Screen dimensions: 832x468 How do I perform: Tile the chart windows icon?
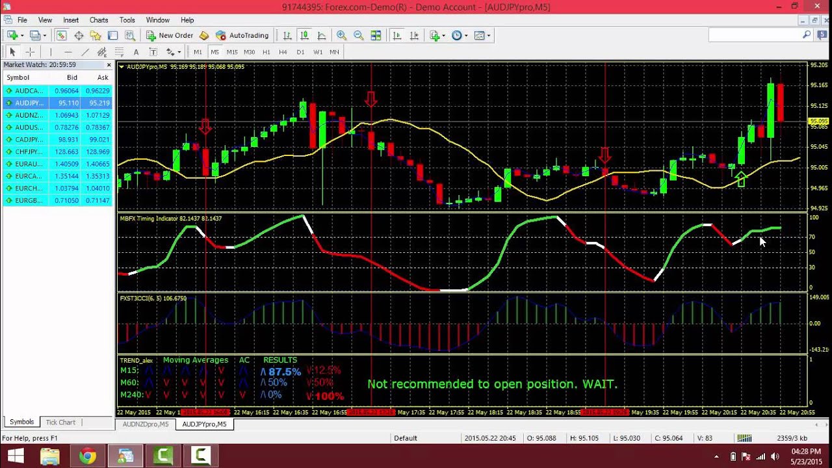click(x=376, y=36)
